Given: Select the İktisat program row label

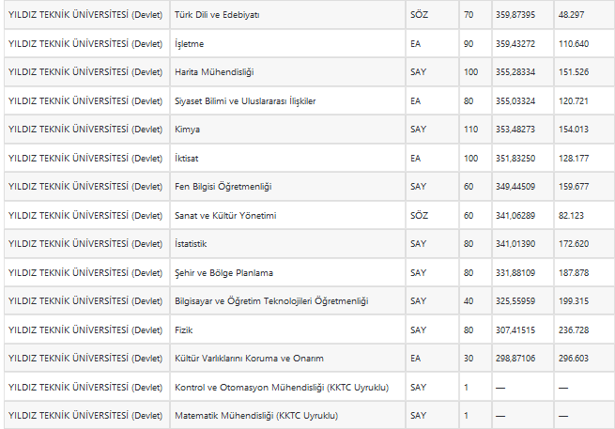Looking at the screenshot, I should 189,159.
